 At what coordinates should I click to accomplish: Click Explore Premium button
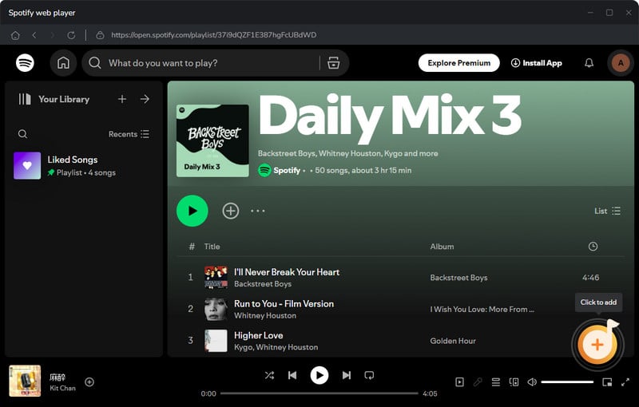pyautogui.click(x=458, y=63)
